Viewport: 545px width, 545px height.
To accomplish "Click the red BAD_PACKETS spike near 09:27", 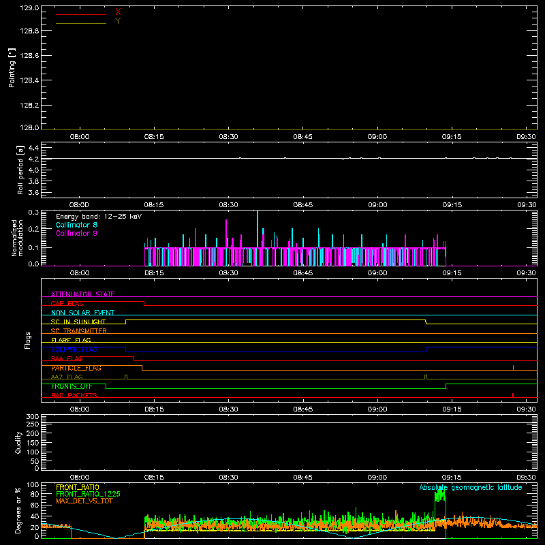I will 513,395.
